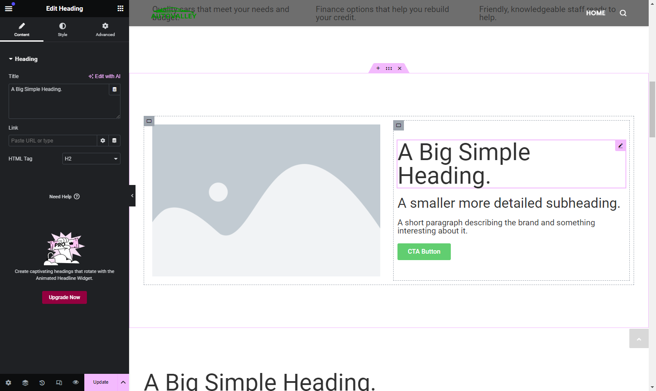Expand save options arrow
This screenshot has height=391, width=656.
pyautogui.click(x=123, y=382)
